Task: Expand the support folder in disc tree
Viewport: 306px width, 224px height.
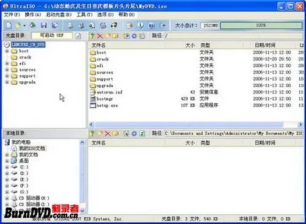Action: [7, 76]
